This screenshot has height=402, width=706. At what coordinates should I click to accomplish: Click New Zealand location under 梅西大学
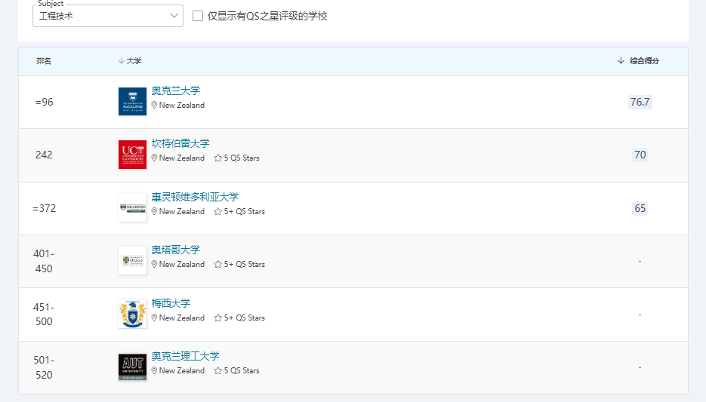pyautogui.click(x=178, y=318)
